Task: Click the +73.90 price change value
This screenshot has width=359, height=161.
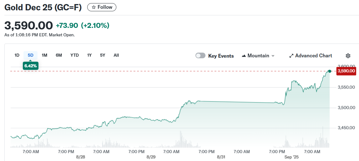Action: 67,25
